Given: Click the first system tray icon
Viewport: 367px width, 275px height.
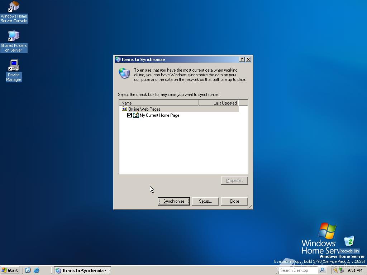Looking at the screenshot, I should tap(335, 271).
